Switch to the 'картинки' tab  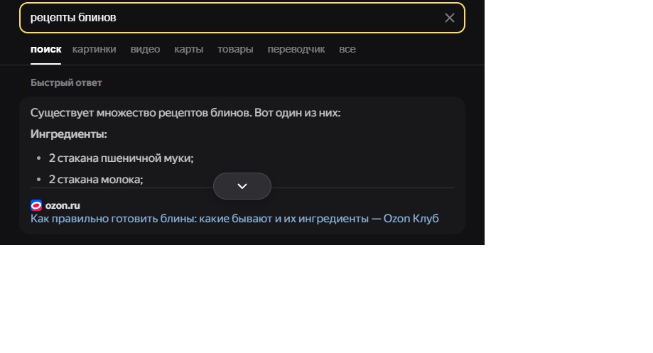94,49
